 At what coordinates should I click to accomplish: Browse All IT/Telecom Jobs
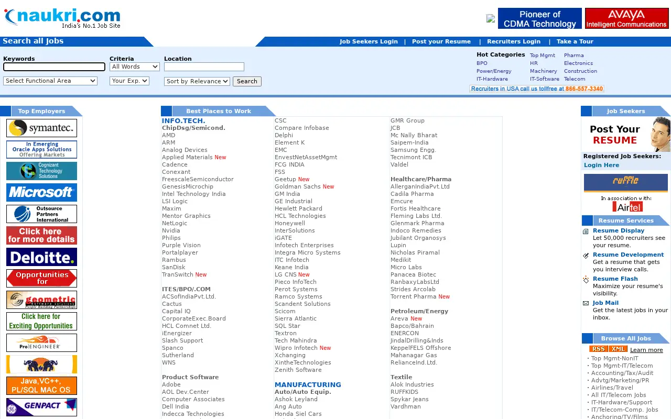click(x=619, y=395)
